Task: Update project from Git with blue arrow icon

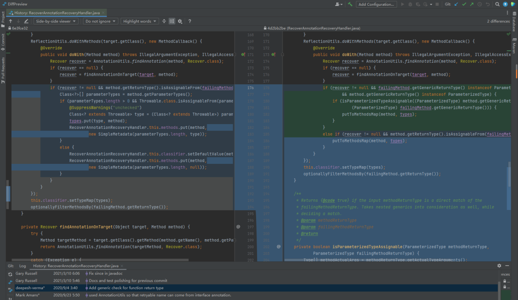Action: [456, 4]
